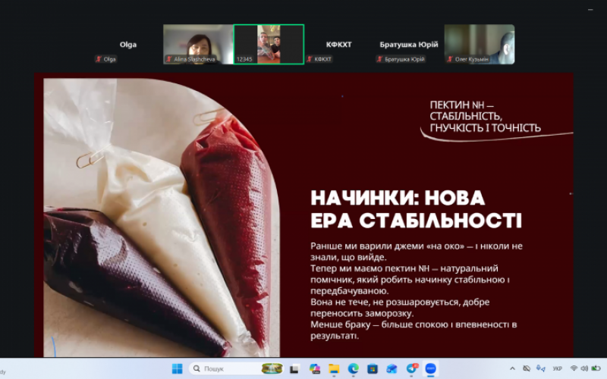Open the taskbar app with notification badge
Viewport: 607px width, 379px height.
click(x=412, y=368)
